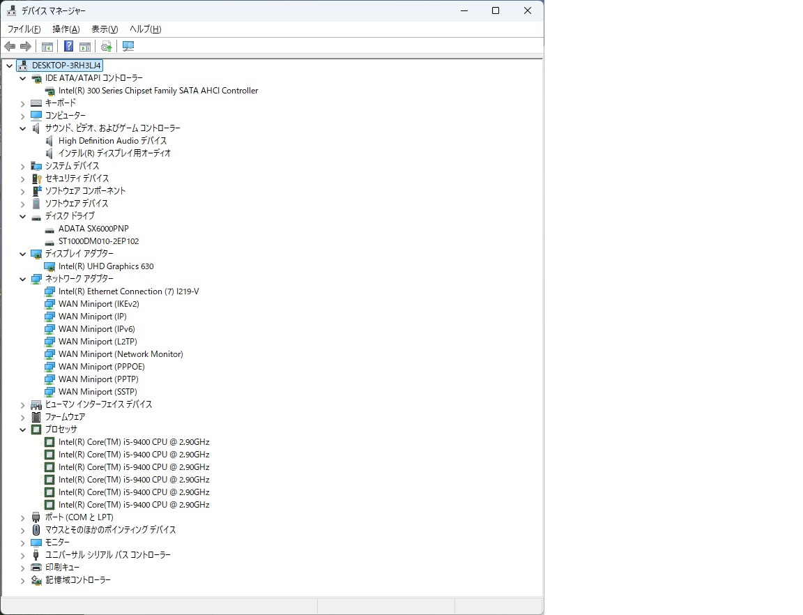Click the Back arrow toolbar icon
This screenshot has width=803, height=615.
pos(10,47)
